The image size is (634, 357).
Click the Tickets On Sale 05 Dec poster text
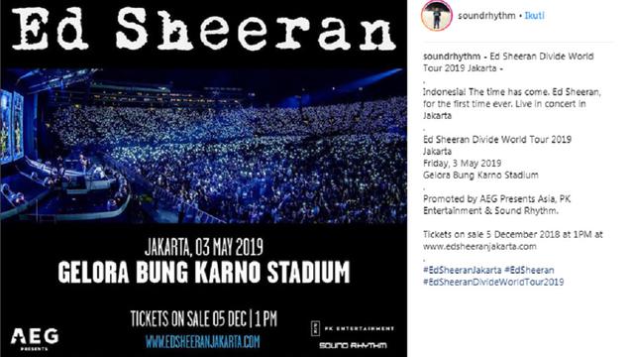click(x=204, y=319)
